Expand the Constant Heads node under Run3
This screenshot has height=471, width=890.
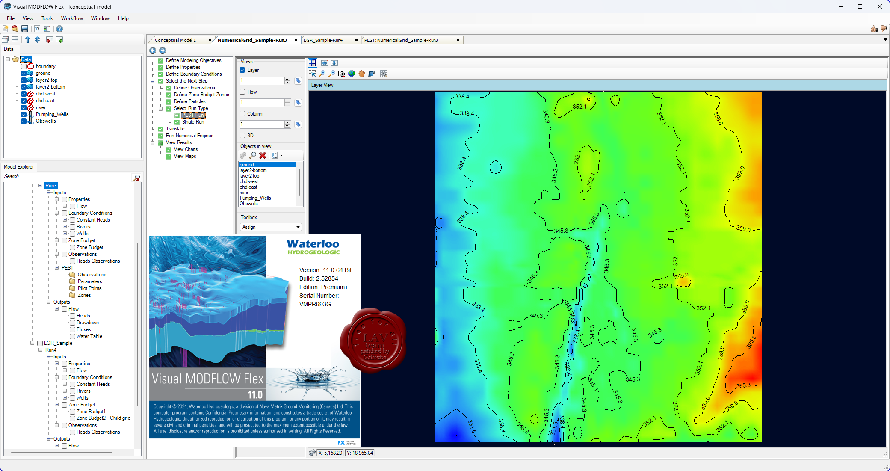click(65, 220)
